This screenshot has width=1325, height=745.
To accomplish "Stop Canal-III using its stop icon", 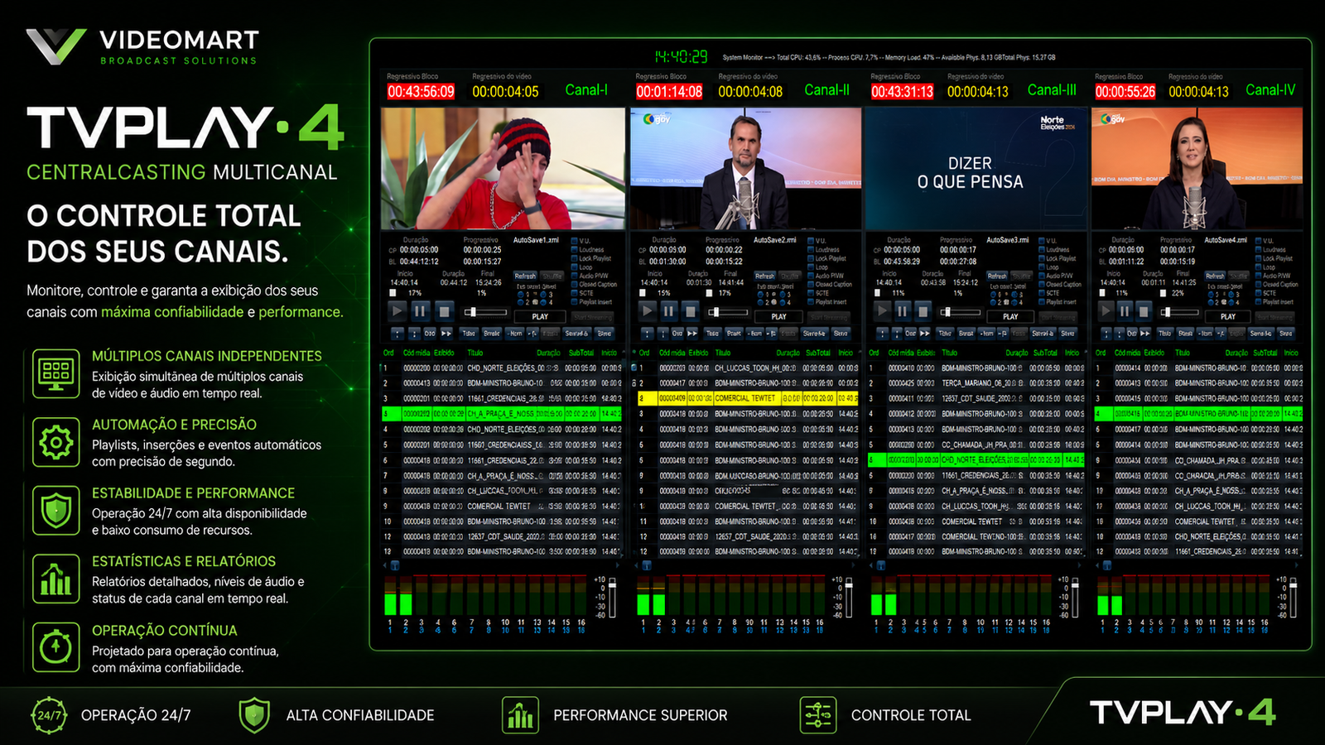I will [x=922, y=311].
